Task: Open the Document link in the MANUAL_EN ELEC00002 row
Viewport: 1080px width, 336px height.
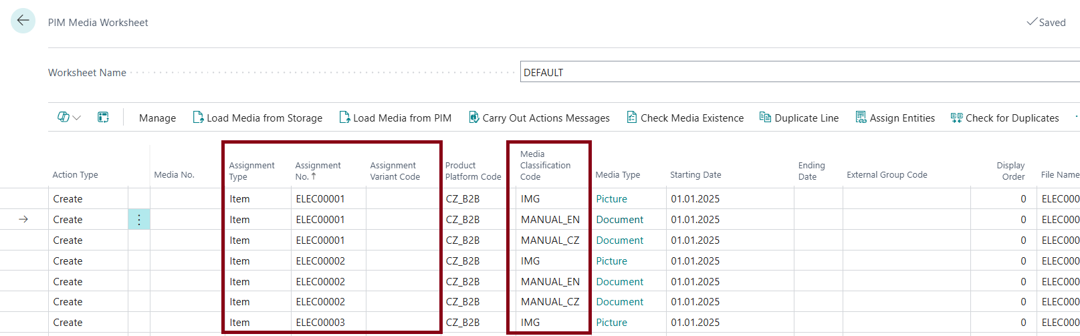Action: [619, 282]
